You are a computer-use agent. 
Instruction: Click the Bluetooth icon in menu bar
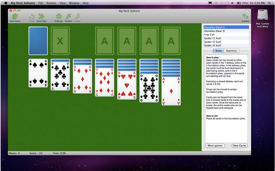point(222,3)
